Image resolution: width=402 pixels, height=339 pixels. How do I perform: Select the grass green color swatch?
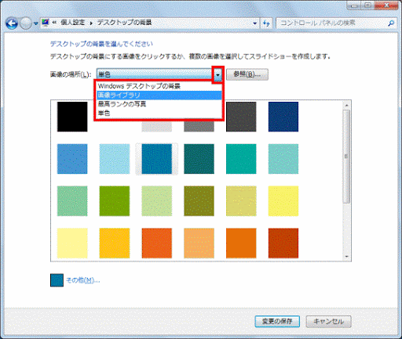115,201
